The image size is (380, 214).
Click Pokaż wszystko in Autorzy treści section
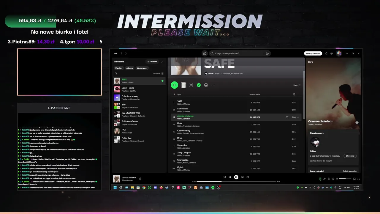point(350,171)
